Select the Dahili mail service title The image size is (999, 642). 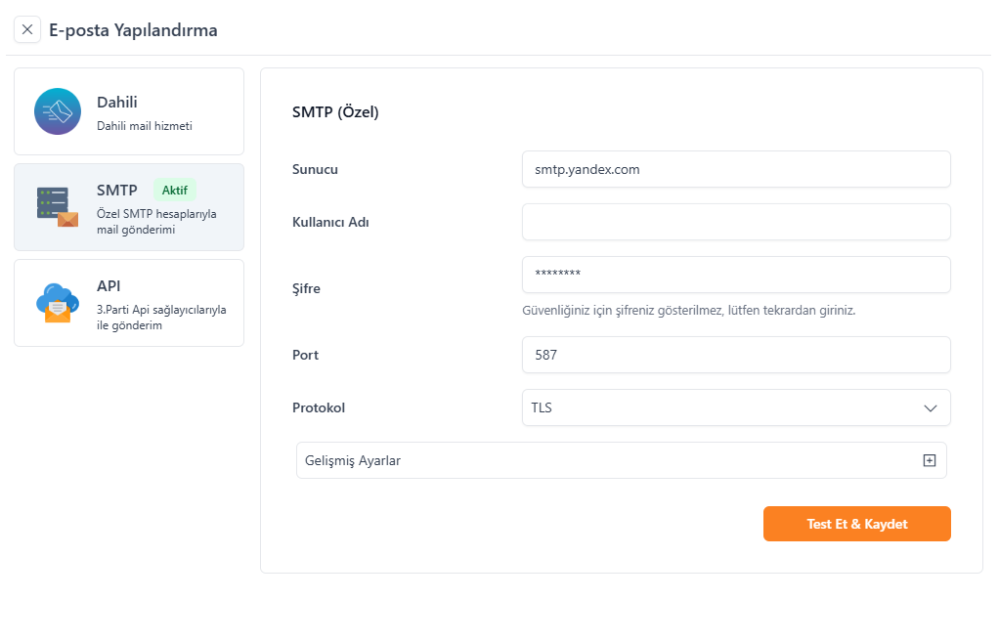[117, 103]
